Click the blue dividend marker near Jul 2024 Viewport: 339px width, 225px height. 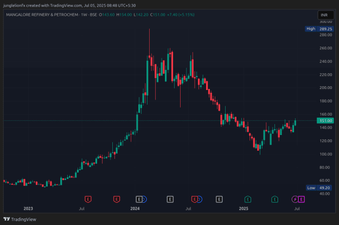click(x=200, y=199)
